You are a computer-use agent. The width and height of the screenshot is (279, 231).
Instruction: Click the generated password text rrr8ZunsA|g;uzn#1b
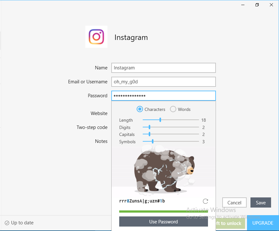coord(142,201)
